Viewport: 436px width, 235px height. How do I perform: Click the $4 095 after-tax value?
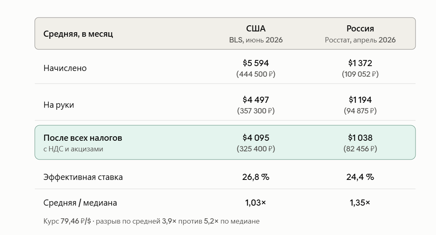255,137
